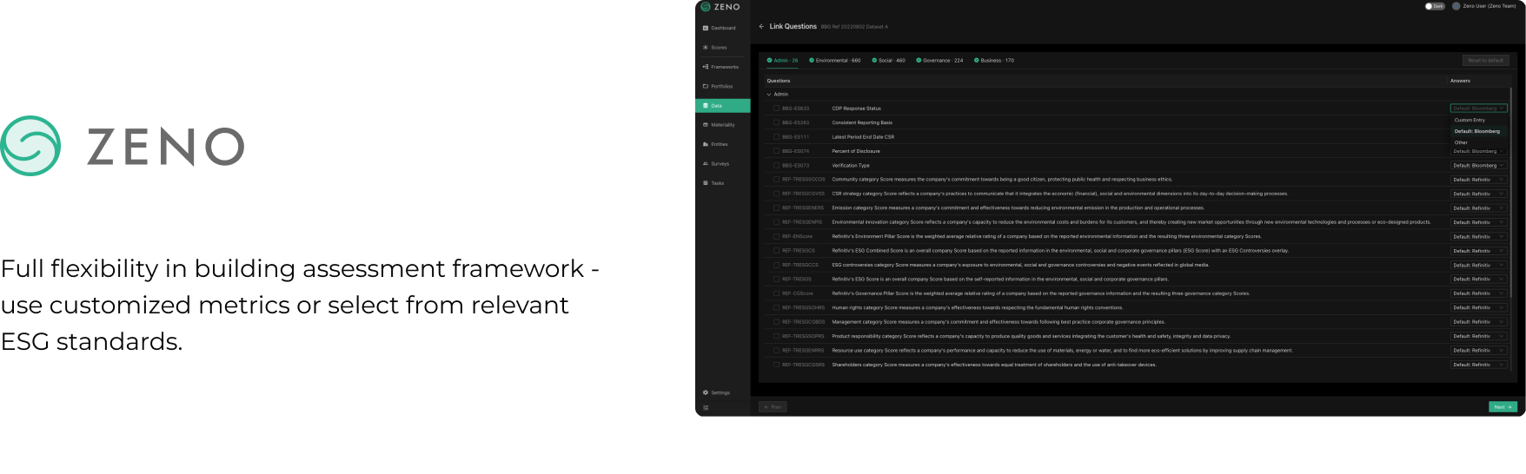1526x474 pixels.
Task: Collapse the Admin questions group
Action: (x=769, y=94)
